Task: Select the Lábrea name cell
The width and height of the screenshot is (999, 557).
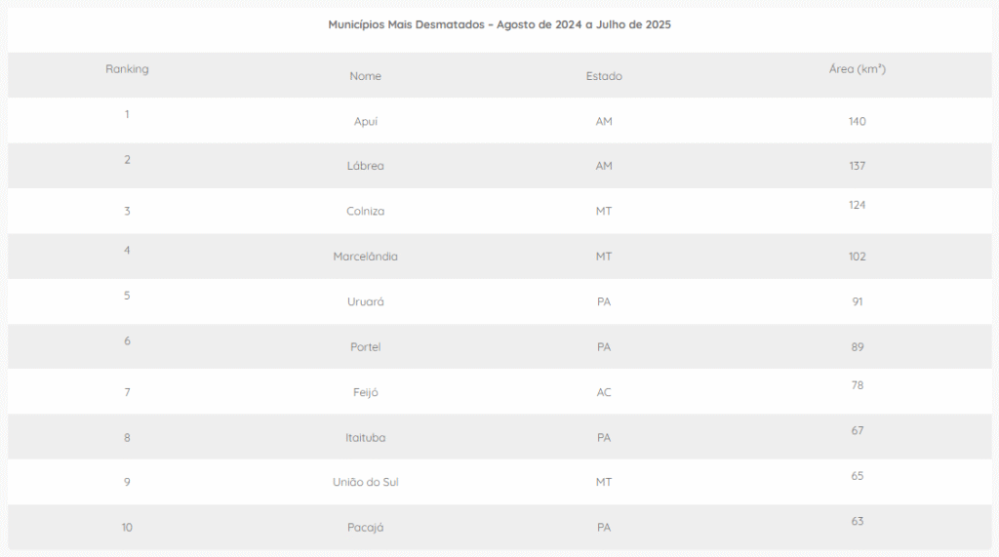Action: (x=366, y=166)
